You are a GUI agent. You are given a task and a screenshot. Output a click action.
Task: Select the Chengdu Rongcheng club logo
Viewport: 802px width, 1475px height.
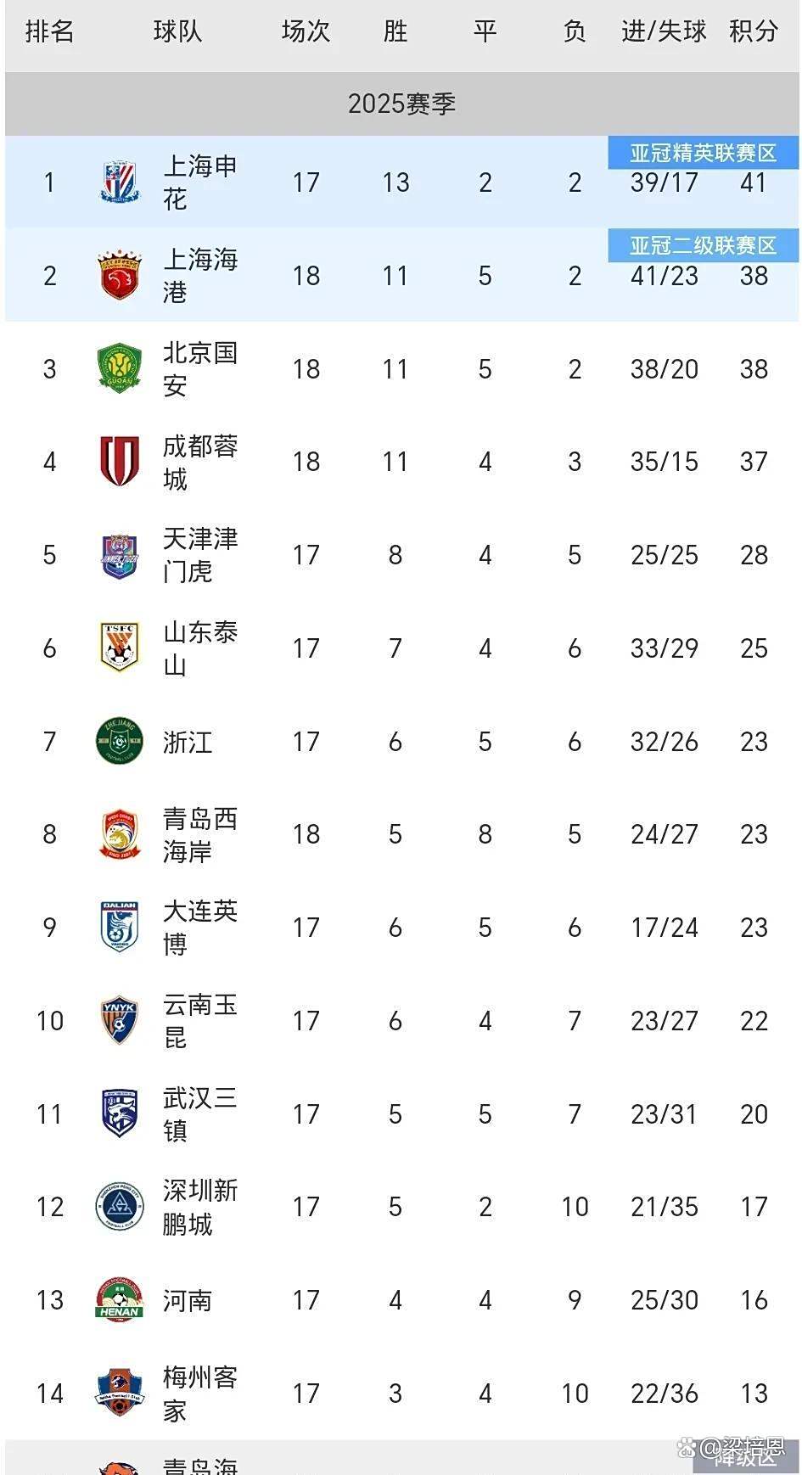coord(119,461)
